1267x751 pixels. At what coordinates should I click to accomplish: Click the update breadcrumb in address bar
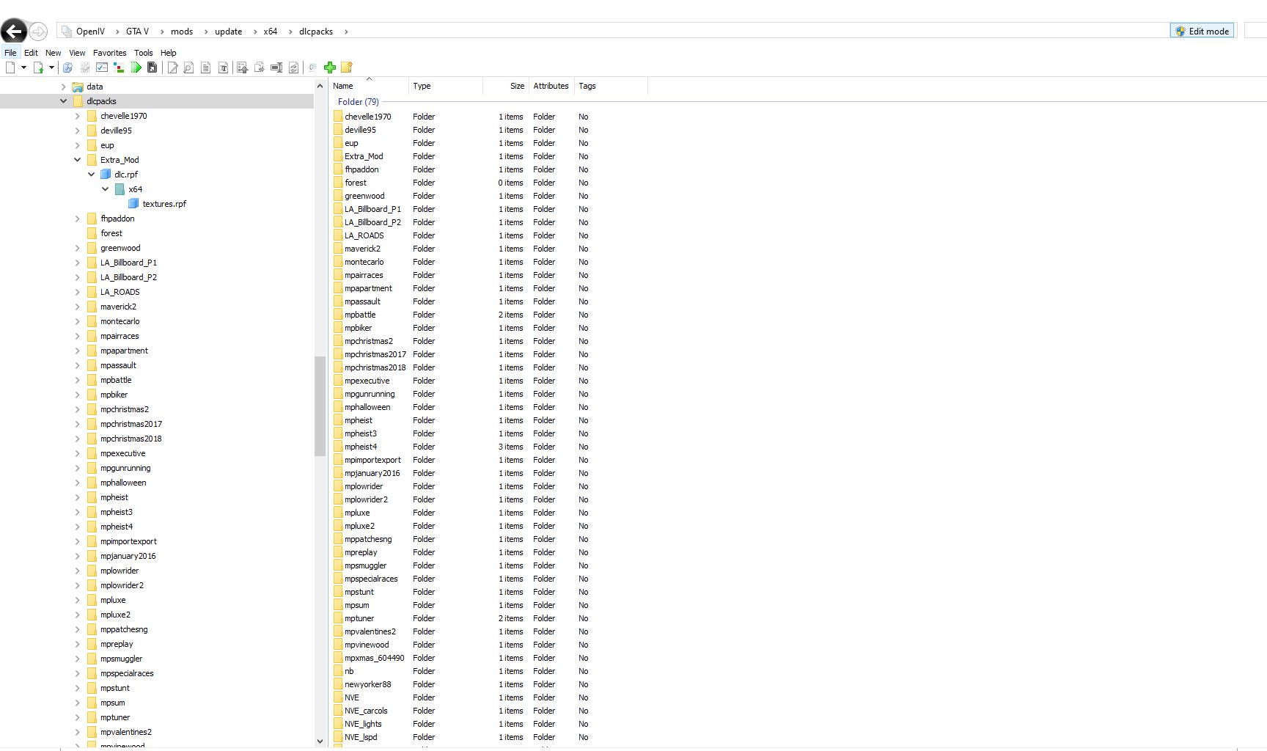click(x=228, y=32)
